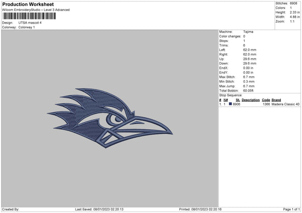302x213 pixels.
Task: Click the 'N#' column header
Action: coord(225,100)
